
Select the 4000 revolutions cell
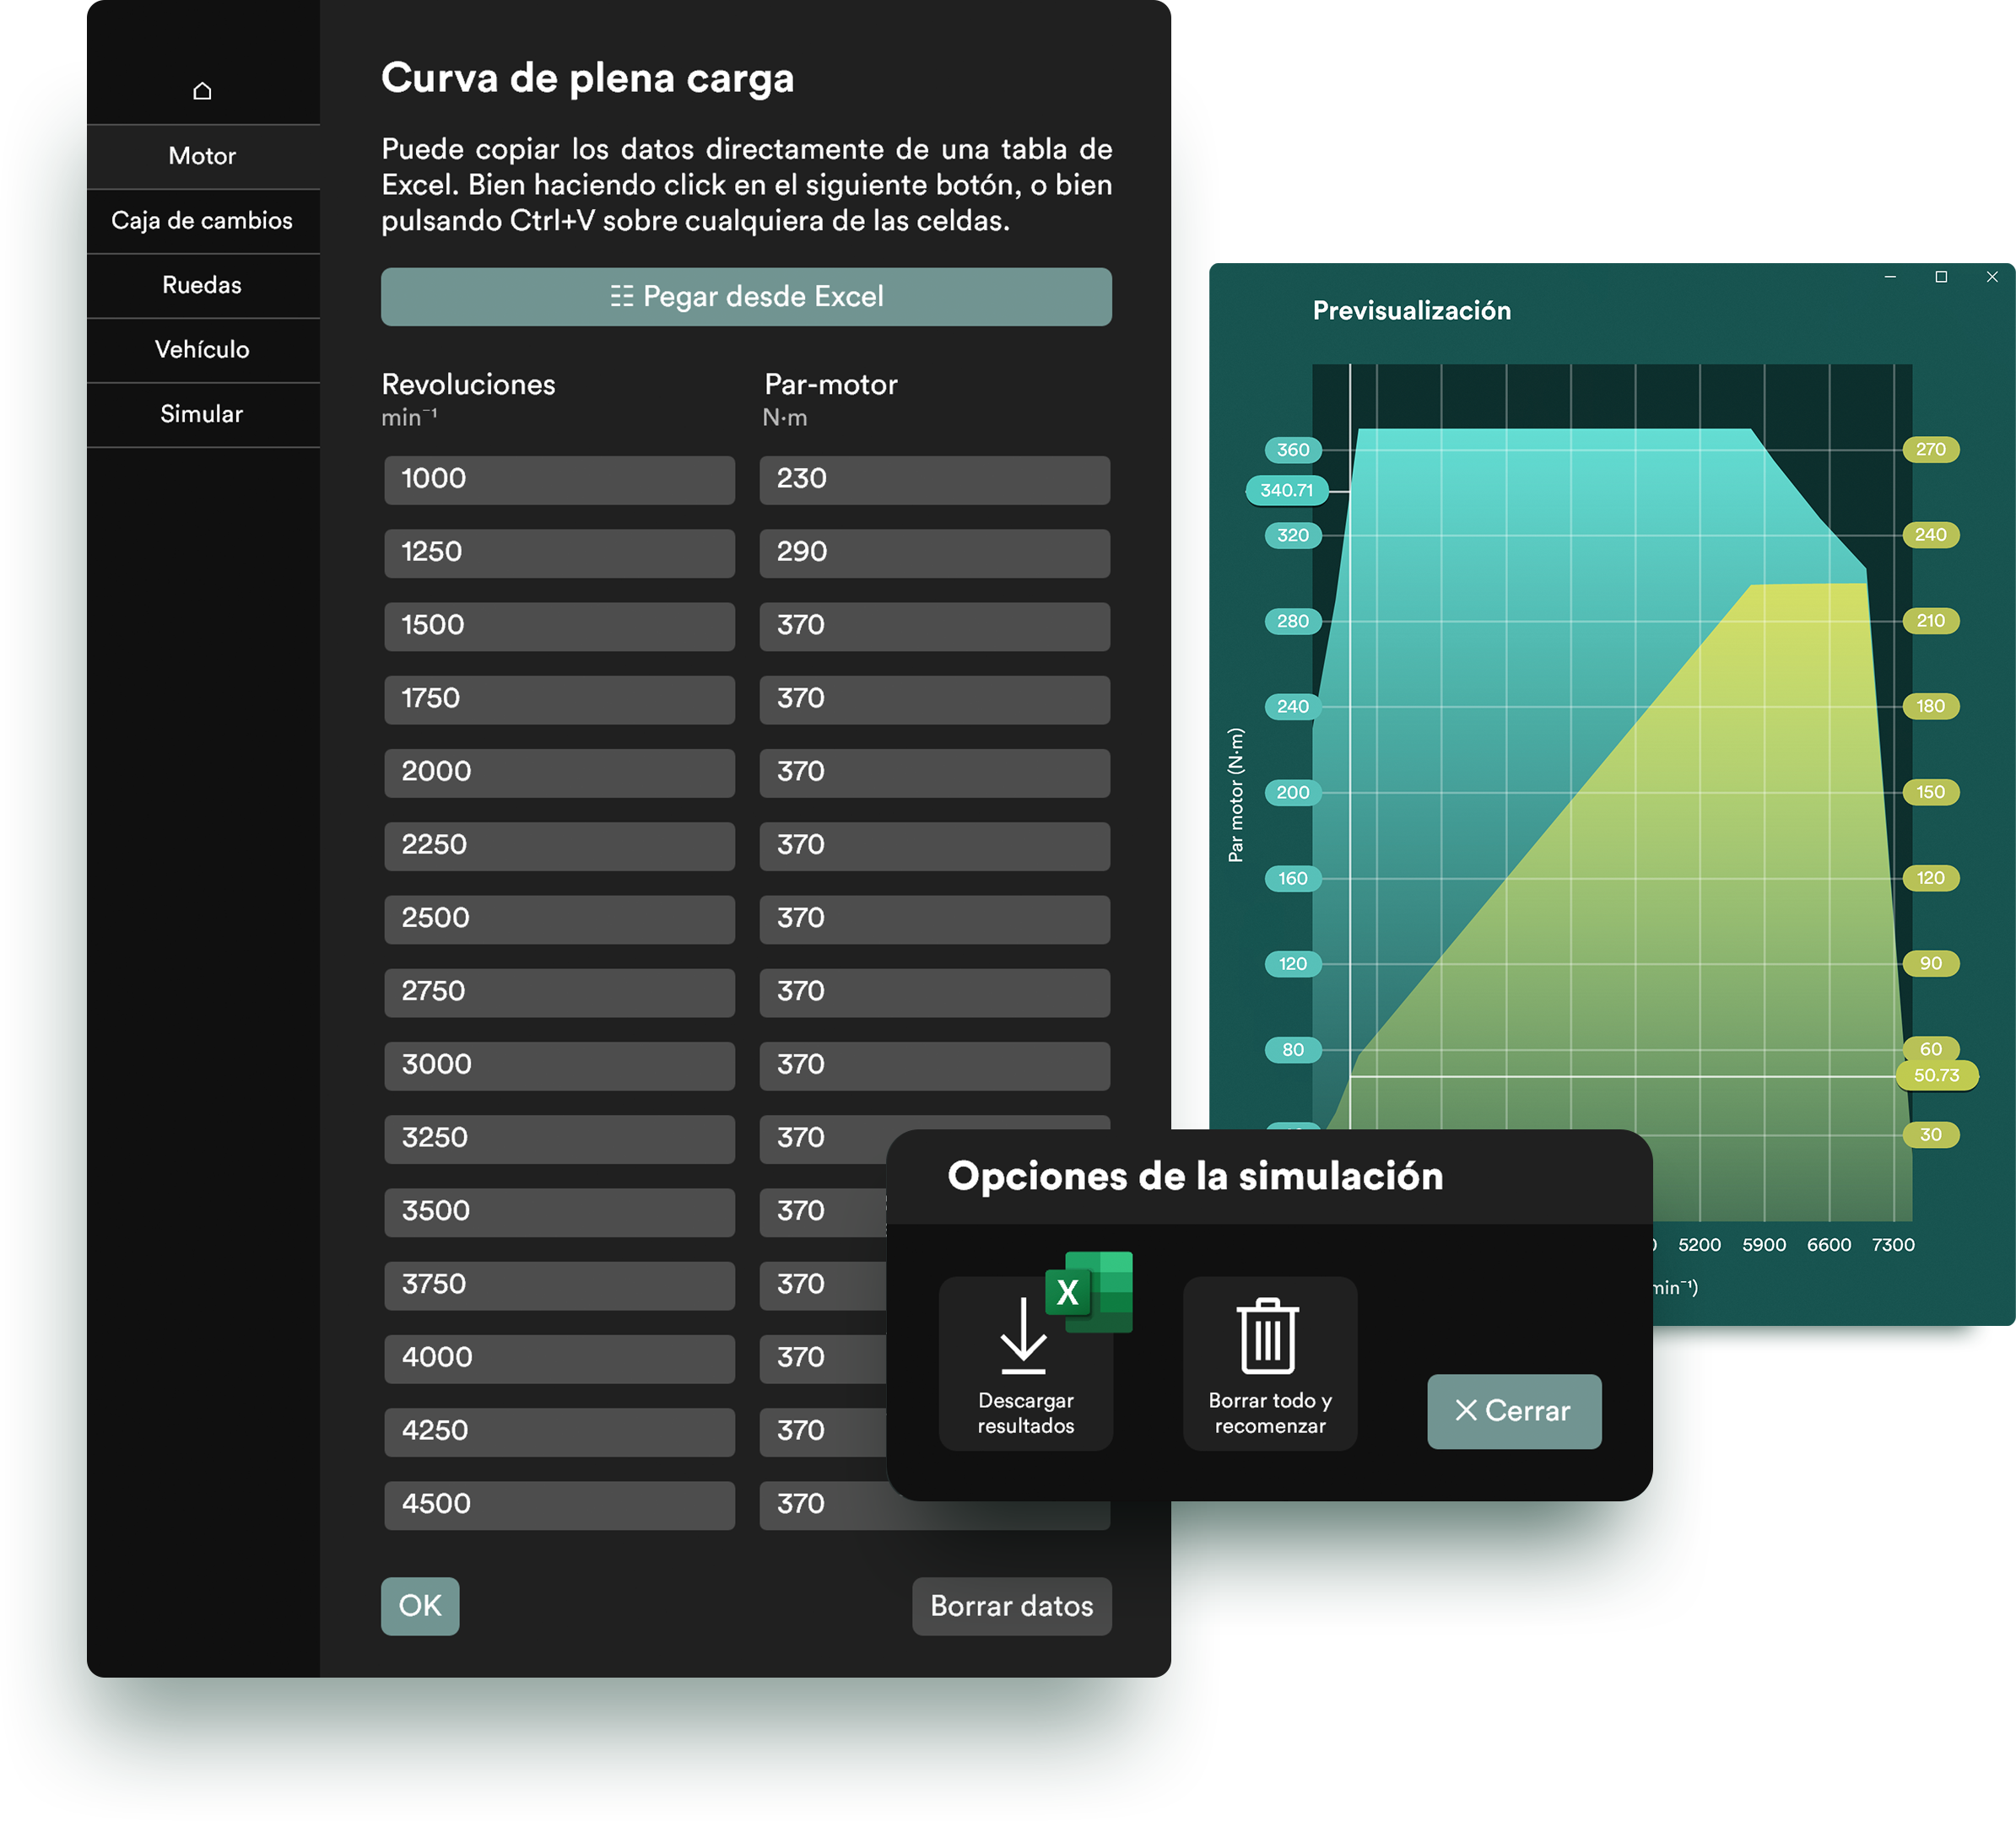[560, 1358]
